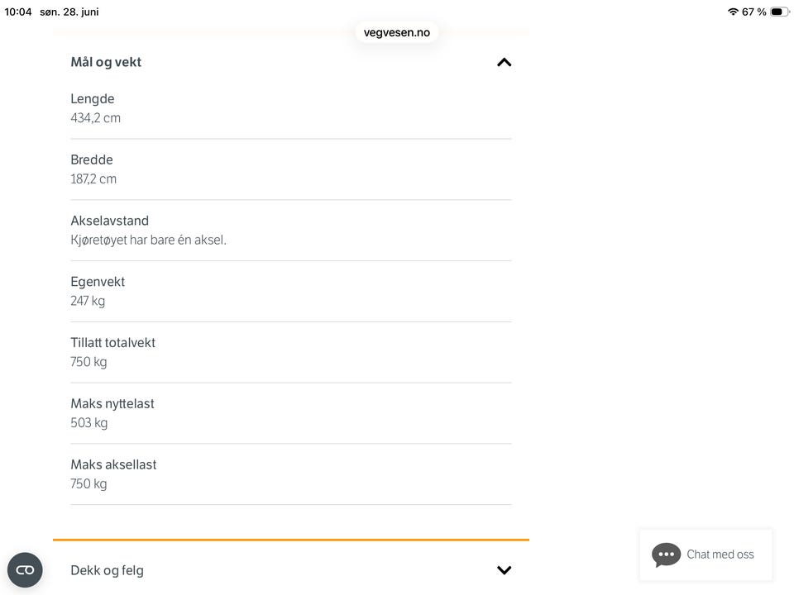Viewport: 794px width, 595px height.
Task: Click the Tillatt totalvekt 750 kg row
Action: click(x=290, y=352)
